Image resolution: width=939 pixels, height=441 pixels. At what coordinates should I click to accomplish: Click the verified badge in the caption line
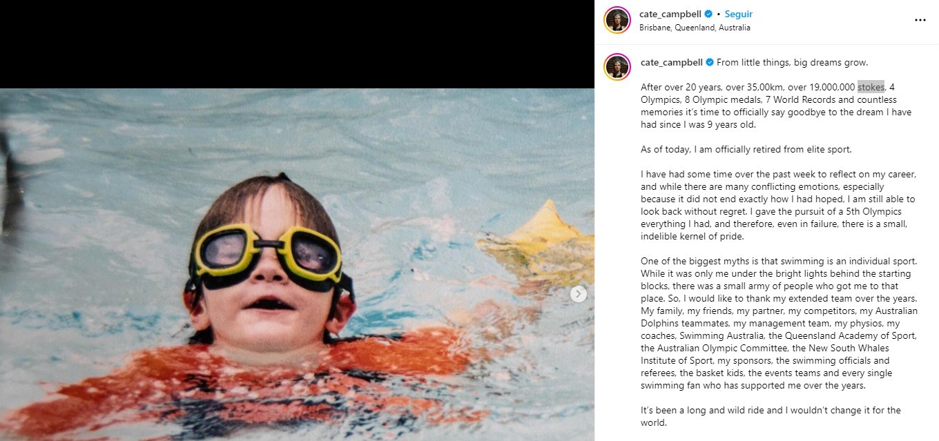[x=708, y=62]
